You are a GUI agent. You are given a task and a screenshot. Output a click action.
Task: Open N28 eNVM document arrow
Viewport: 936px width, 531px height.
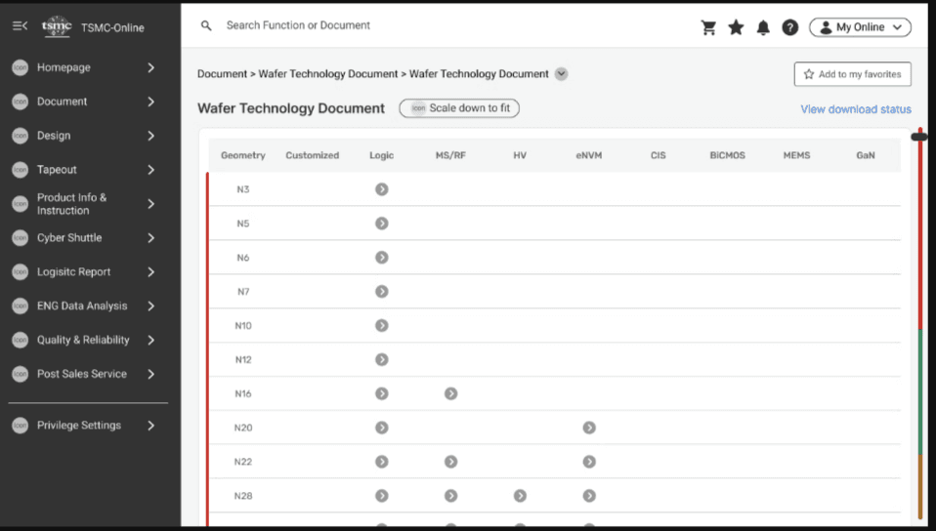tap(589, 495)
